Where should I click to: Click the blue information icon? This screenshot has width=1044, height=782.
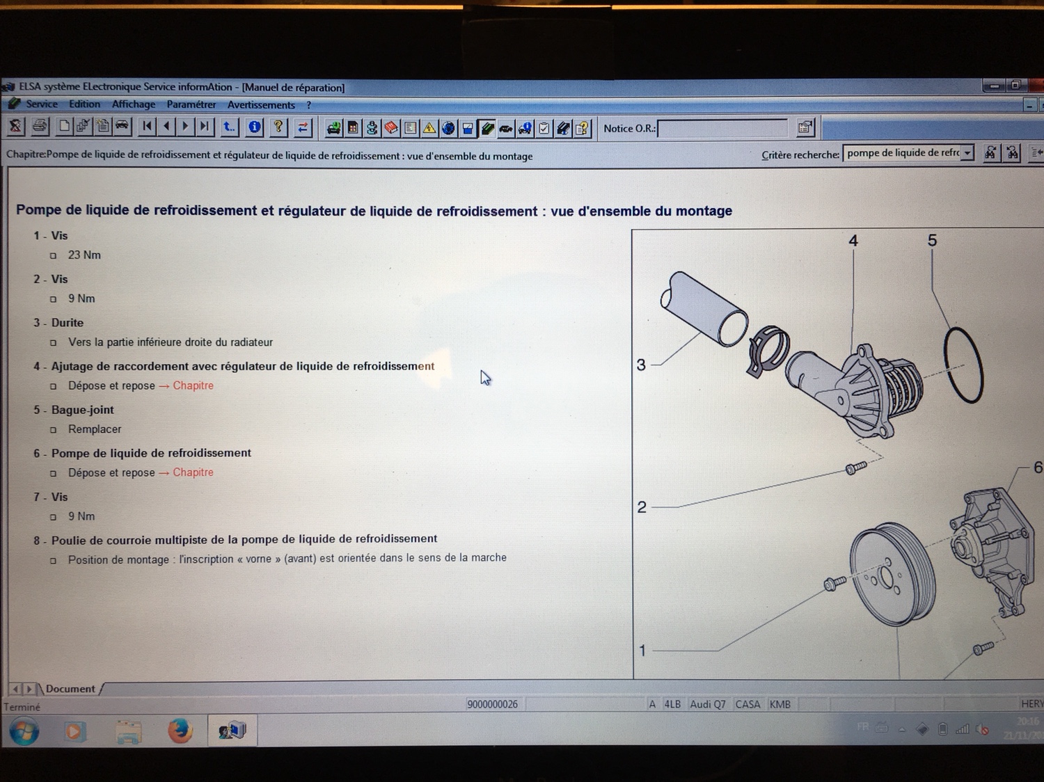coord(255,127)
